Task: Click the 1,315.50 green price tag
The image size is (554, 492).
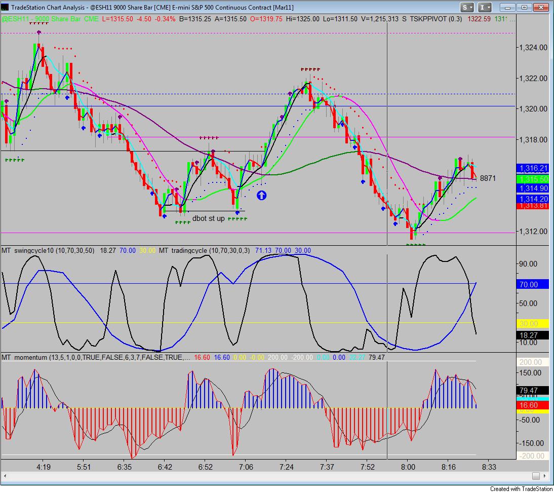Action: [x=533, y=179]
